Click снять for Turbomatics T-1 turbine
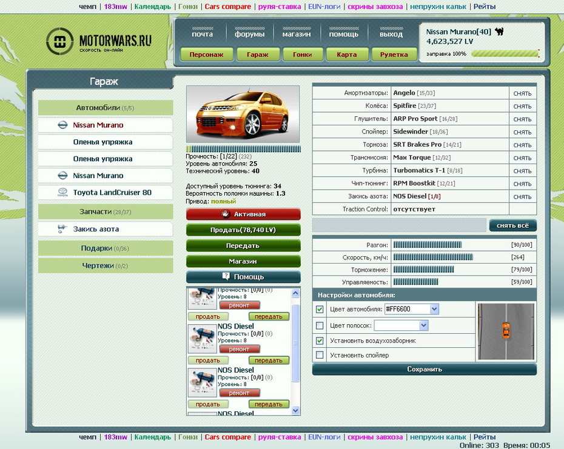The height and width of the screenshot is (449, 564). pos(522,171)
